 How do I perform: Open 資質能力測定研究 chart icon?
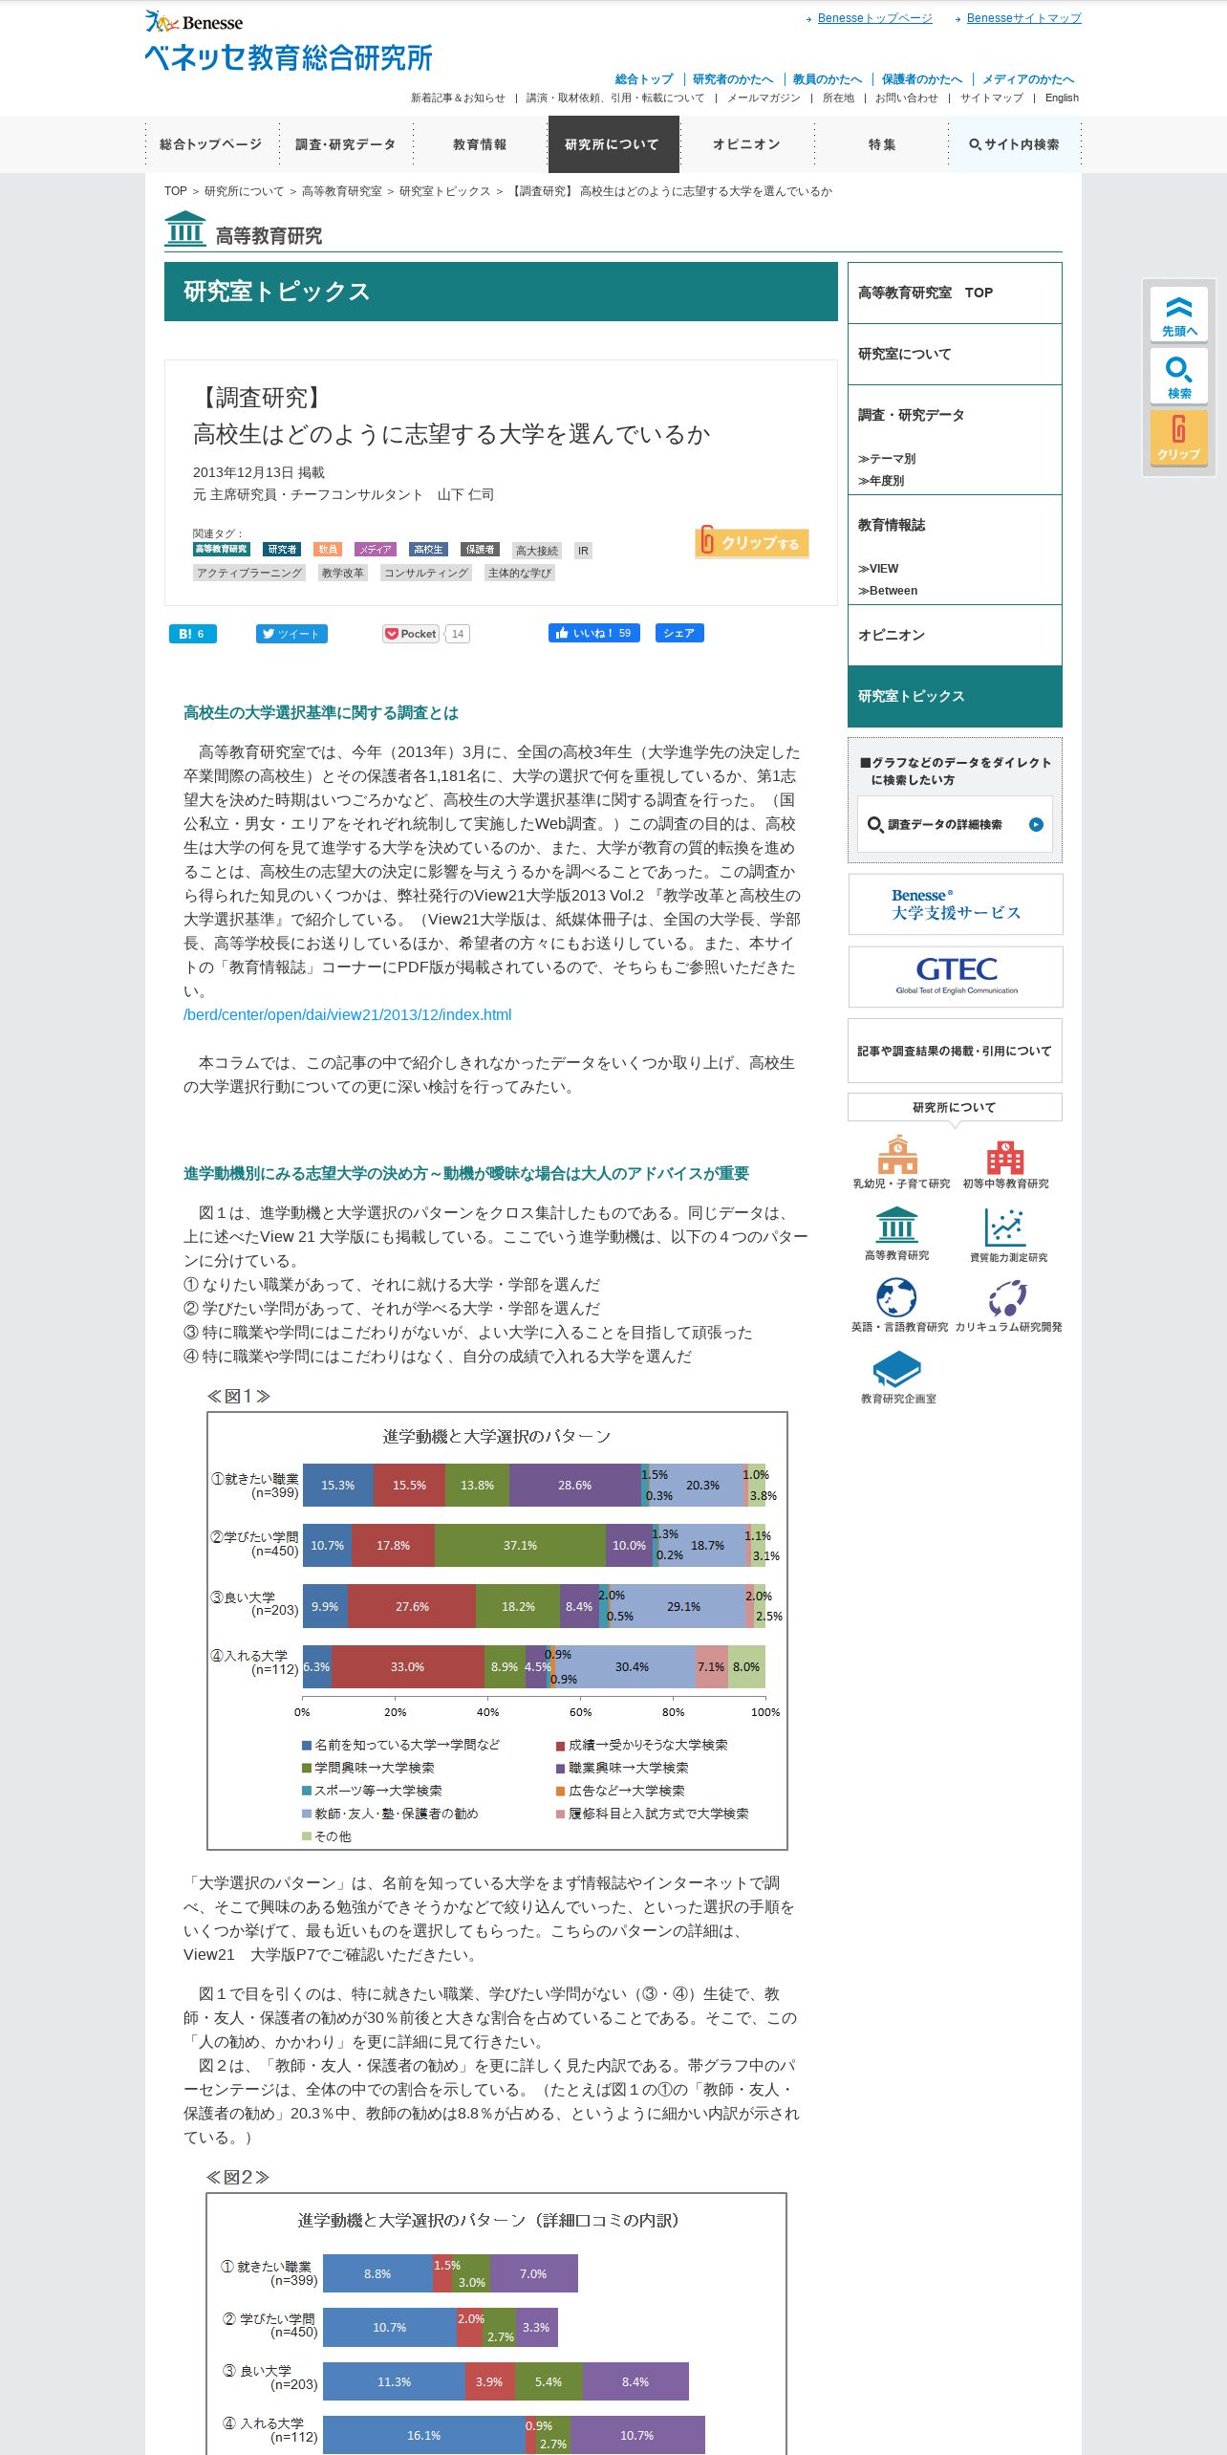coord(1007,1234)
